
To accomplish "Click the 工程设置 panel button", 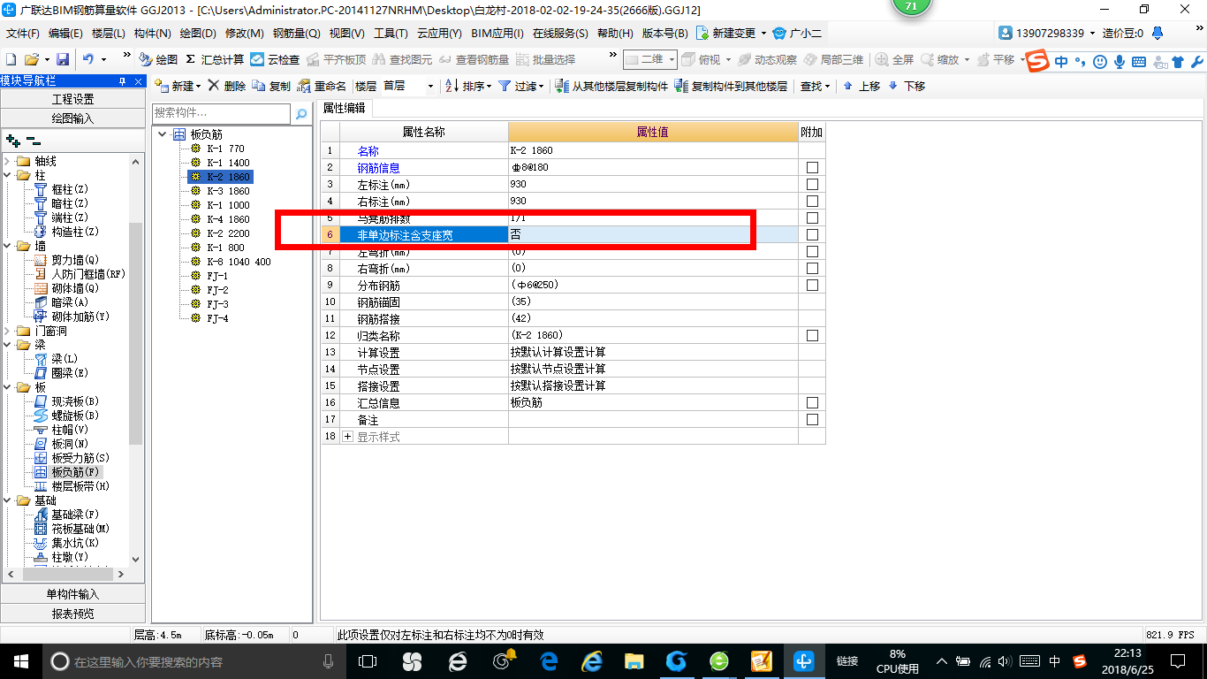I will coord(72,99).
